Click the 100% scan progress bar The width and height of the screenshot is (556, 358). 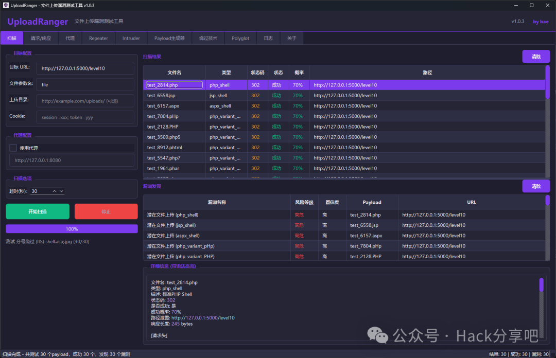click(x=72, y=229)
